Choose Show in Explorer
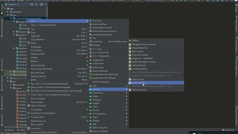This screenshot has height=134, width=238. tap(58, 99)
